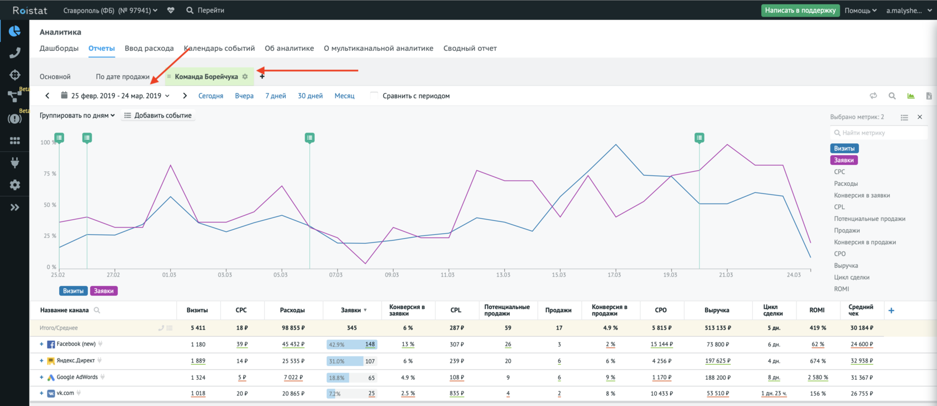Open the a.malyshe... account menu
The image size is (937, 406).
(909, 10)
